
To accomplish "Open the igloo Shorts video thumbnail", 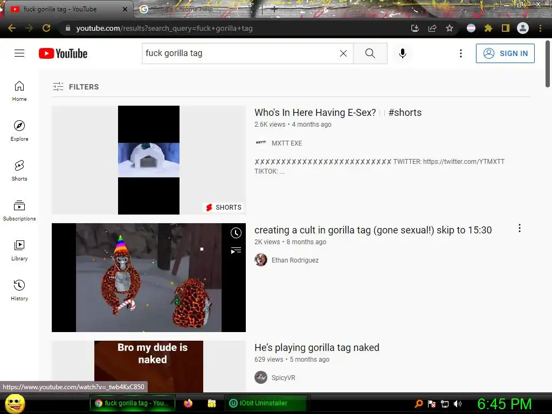I will pos(149,160).
